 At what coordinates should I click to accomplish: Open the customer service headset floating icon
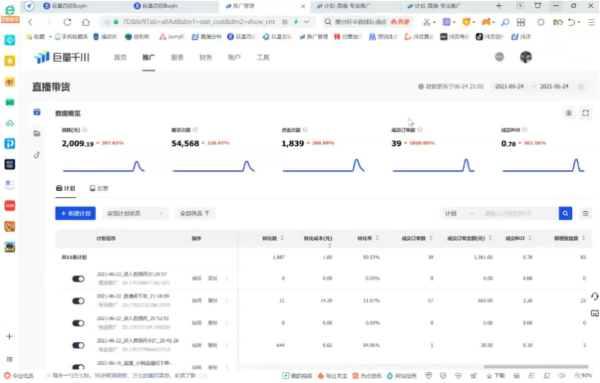point(594,296)
